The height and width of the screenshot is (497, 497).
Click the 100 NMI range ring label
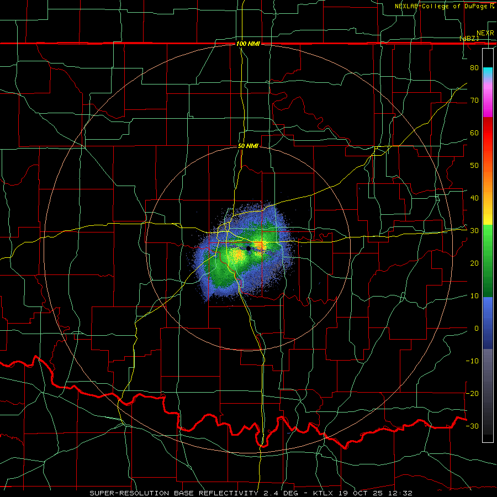point(248,44)
